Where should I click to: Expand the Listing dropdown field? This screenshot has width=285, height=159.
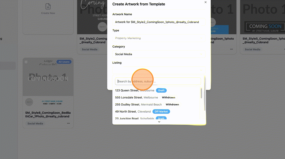(x=159, y=70)
